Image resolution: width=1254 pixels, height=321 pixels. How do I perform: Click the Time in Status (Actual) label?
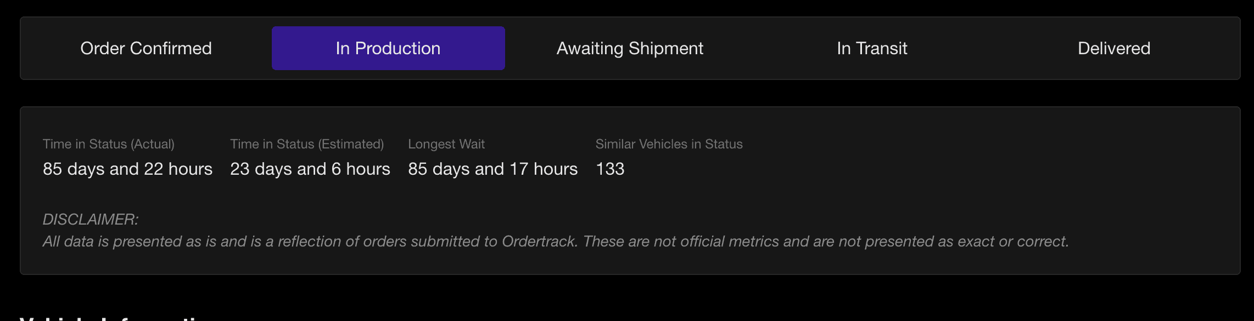[x=109, y=144]
